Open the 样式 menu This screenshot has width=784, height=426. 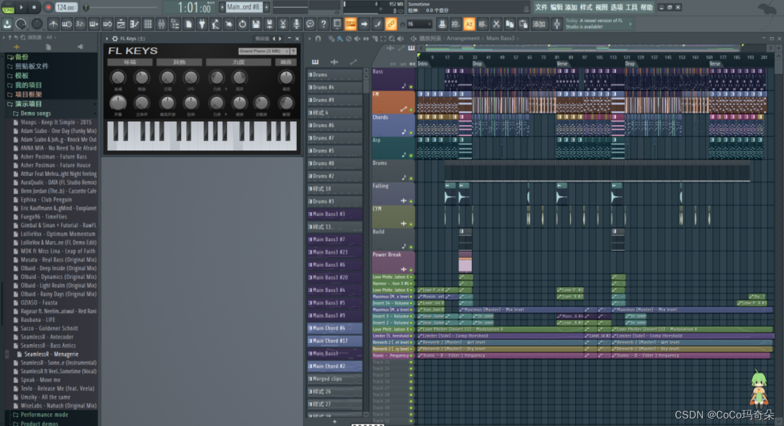tap(586, 7)
